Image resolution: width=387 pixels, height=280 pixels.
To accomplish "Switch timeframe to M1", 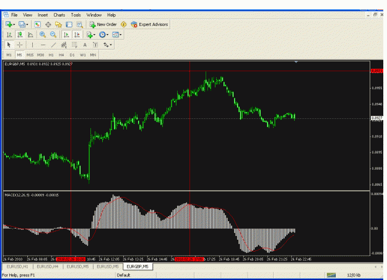I will pyautogui.click(x=9, y=55).
